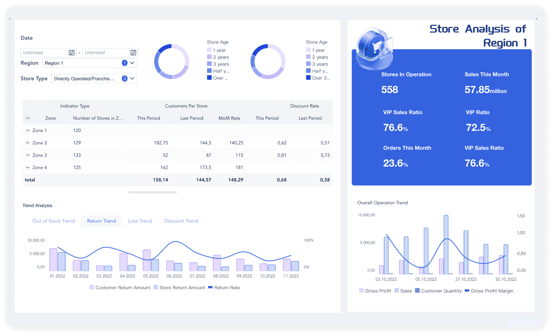Switch to the Loss Trend tab
This screenshot has width=553, height=336.
point(140,221)
